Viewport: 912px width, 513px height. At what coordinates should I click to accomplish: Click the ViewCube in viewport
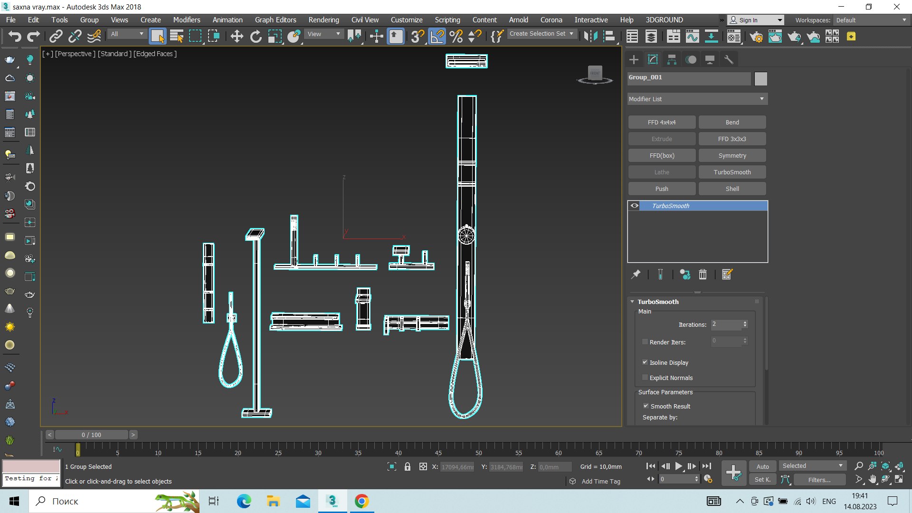point(595,74)
